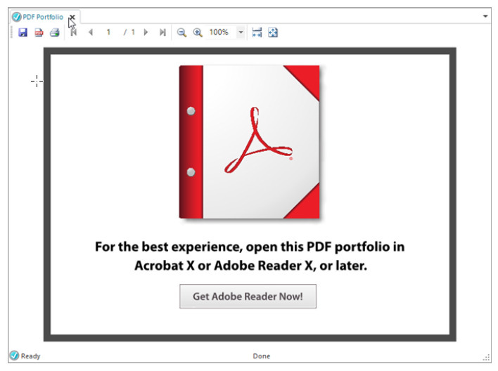The image size is (498, 371).
Task: Click the Ready status text
Action: (30, 356)
